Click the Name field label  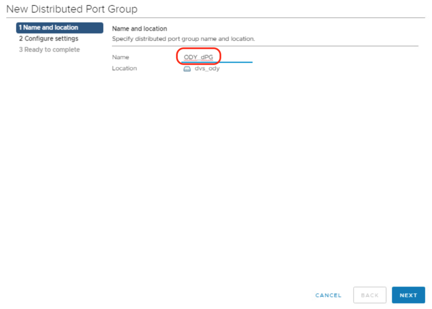121,57
